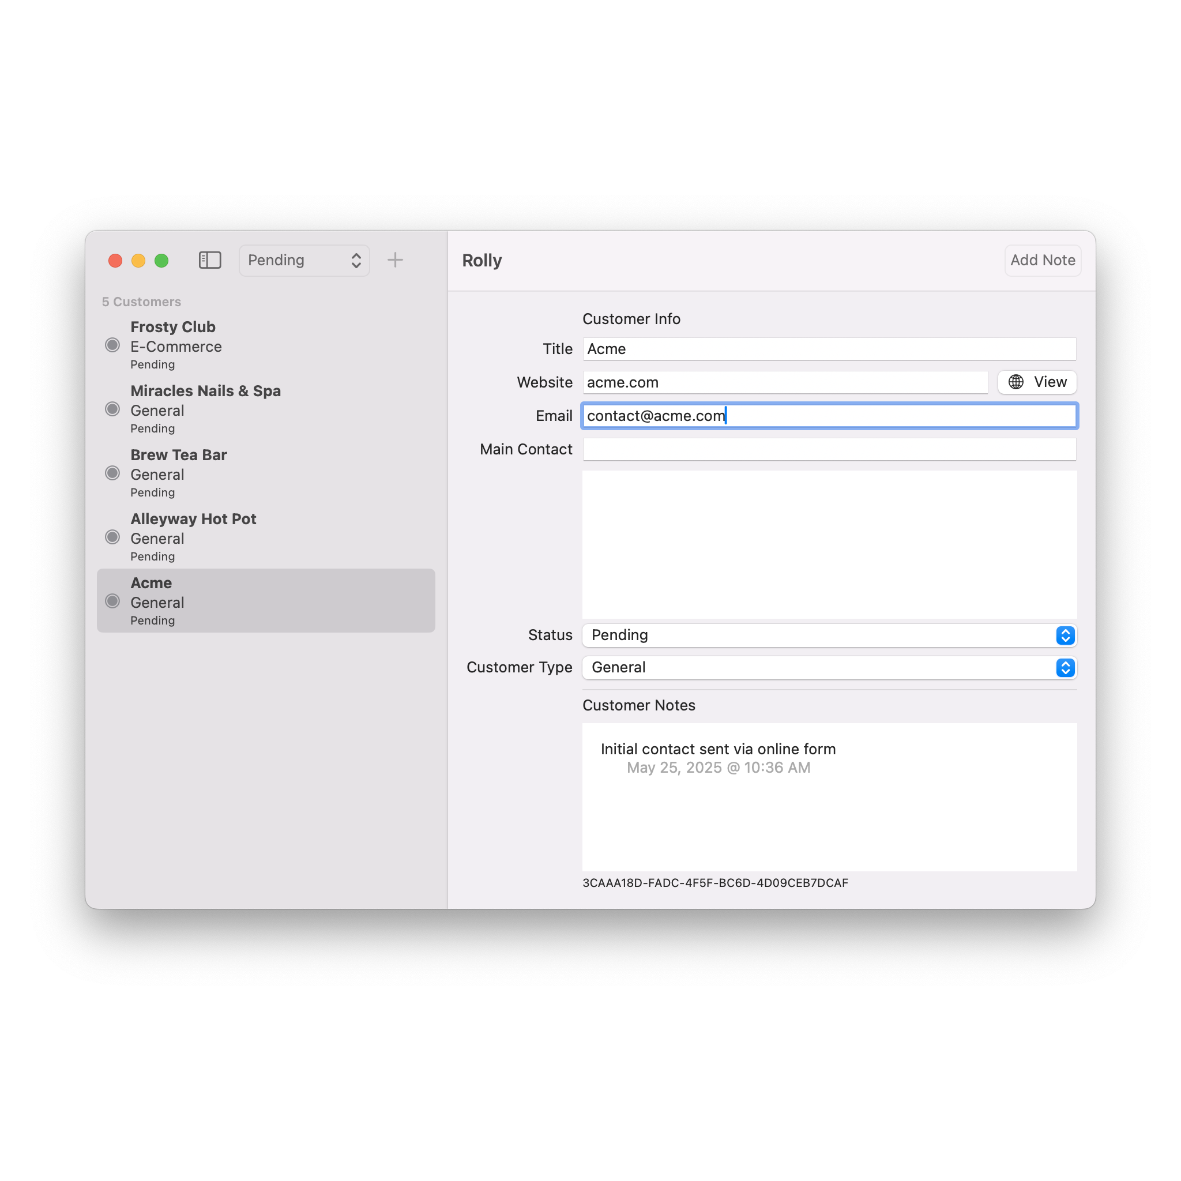This screenshot has height=1181, width=1181.
Task: Toggle the sidebar visibility icon
Action: point(210,261)
